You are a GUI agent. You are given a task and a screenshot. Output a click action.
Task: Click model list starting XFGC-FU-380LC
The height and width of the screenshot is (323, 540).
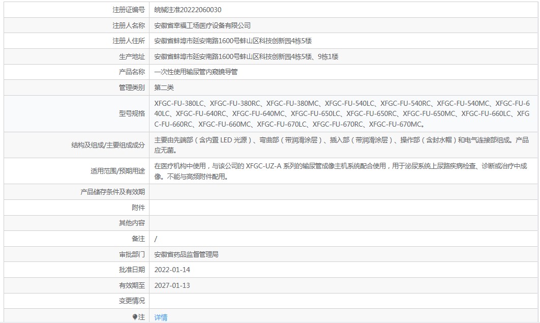click(x=342, y=113)
